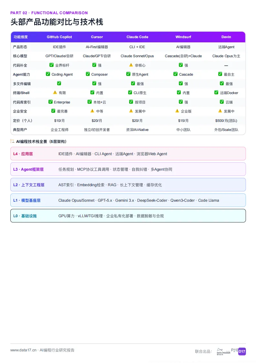Click Cursor's $20/月 price cell
This screenshot has width=256, height=363.
97,121
